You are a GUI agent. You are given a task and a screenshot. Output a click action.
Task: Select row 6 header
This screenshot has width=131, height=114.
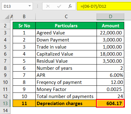click(5, 54)
